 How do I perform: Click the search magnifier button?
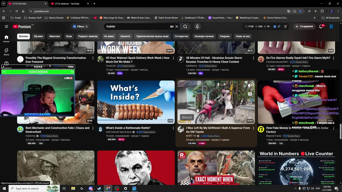[x=185, y=26]
